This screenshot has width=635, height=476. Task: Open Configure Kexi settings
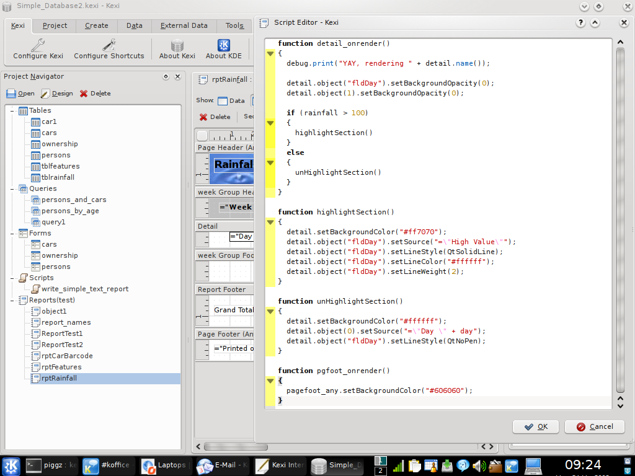[x=38, y=49]
